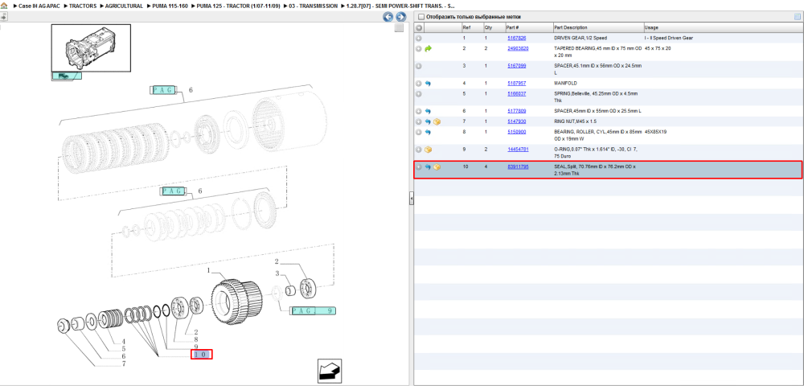The image size is (804, 386).
Task: Click the transmission housing thumbnail image
Action: point(91,47)
